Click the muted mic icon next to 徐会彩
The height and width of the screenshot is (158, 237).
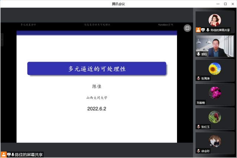198,151
